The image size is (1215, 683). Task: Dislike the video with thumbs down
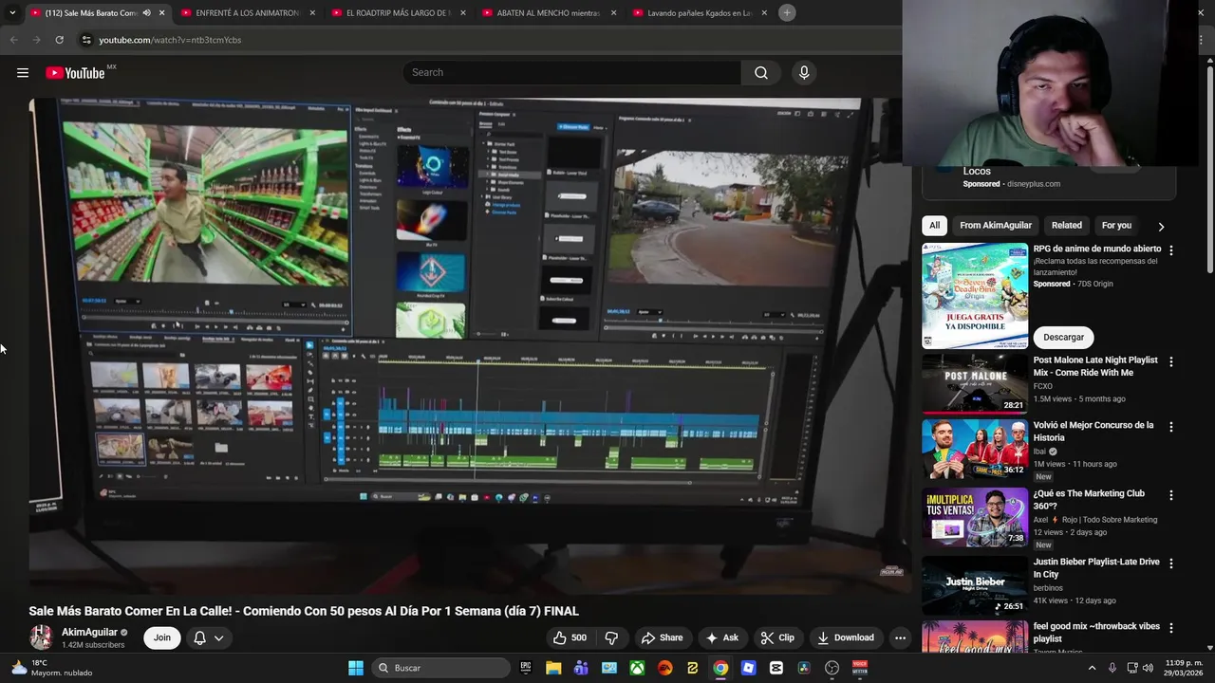[611, 637]
